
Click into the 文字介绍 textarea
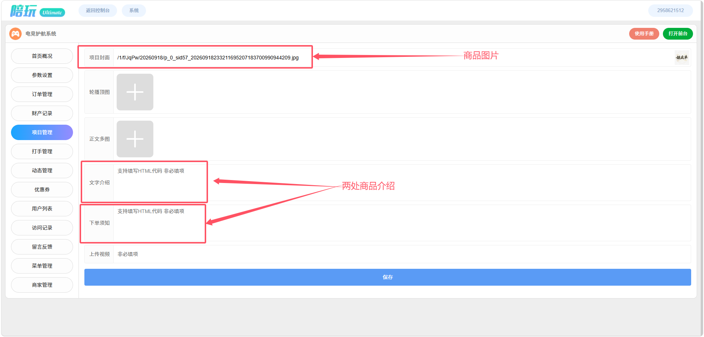(402, 183)
